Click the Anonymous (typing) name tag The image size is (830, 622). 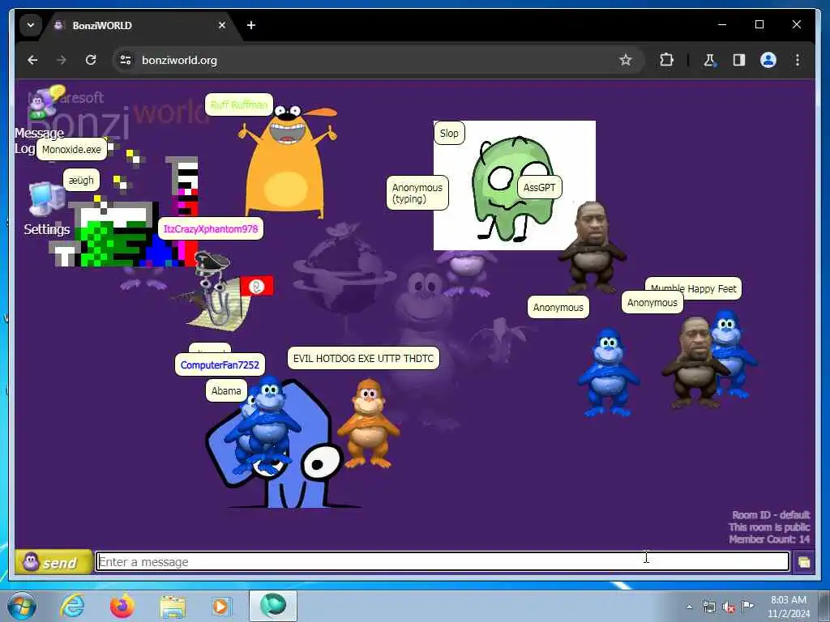[x=417, y=193]
